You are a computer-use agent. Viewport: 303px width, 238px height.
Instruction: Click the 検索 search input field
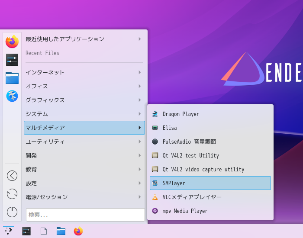[x=85, y=215]
